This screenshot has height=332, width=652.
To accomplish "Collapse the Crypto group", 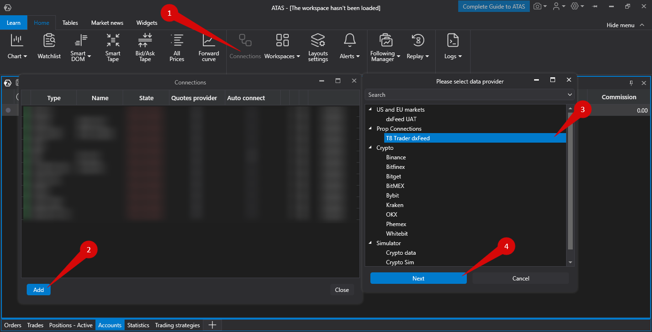I will 371,147.
